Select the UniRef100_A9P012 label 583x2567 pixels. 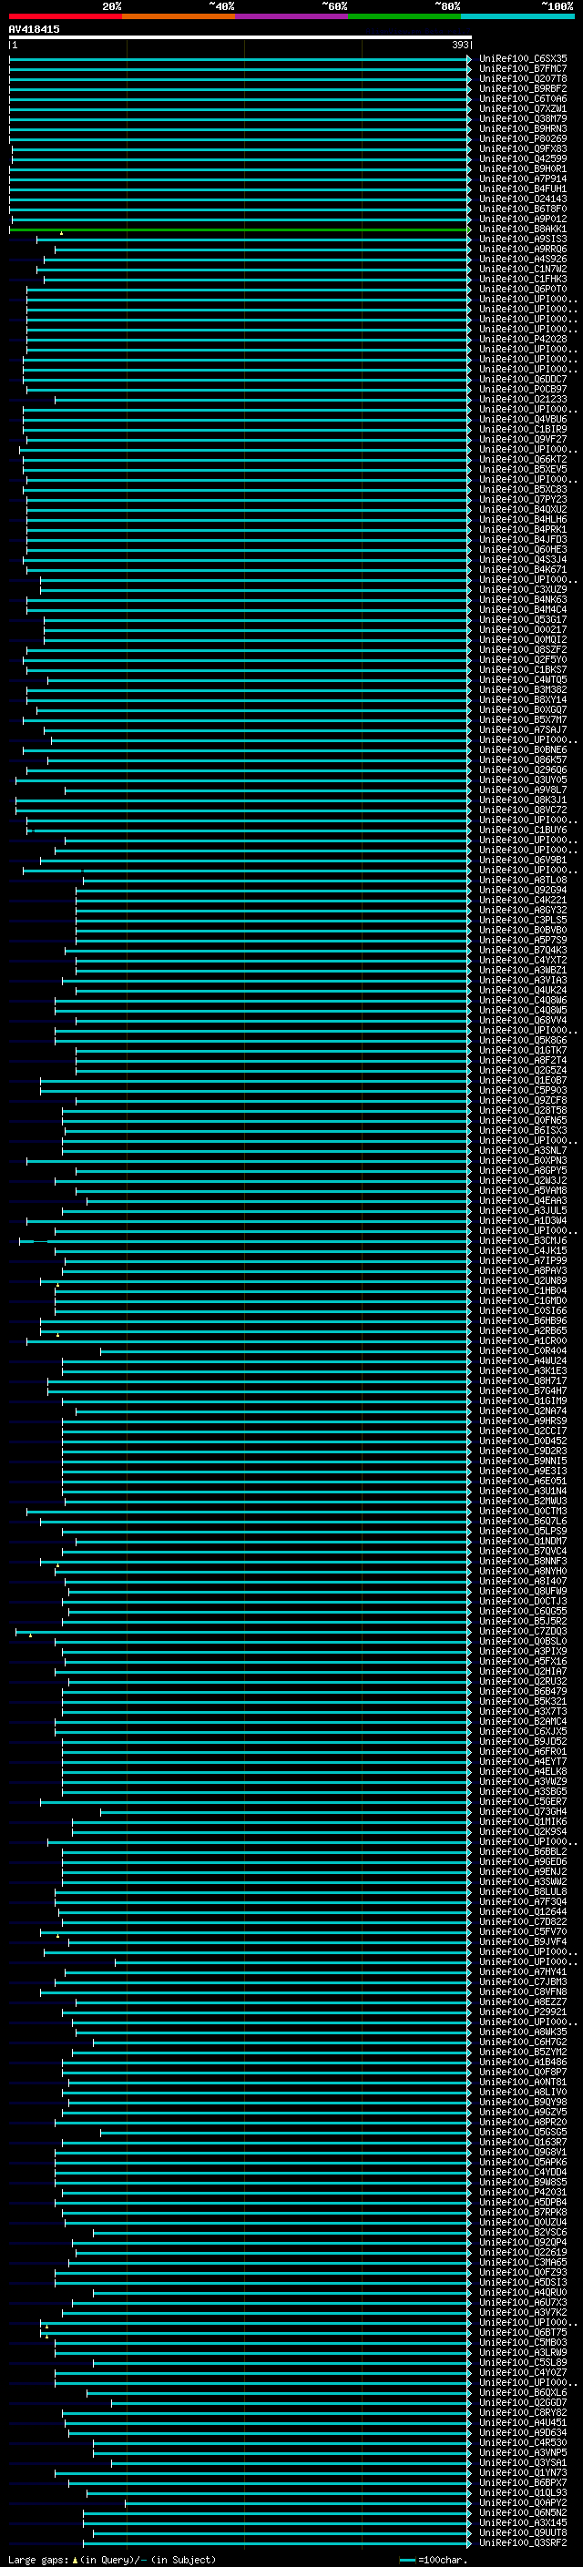523,219
